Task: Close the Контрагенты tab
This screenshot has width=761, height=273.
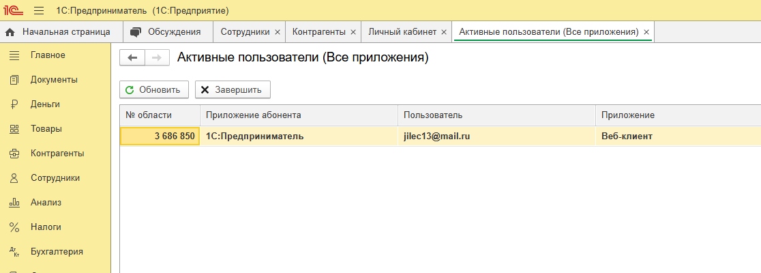Action: point(353,32)
